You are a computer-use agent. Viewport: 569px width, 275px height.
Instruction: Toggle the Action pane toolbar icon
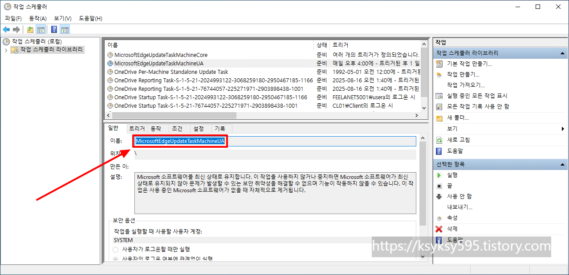65,29
